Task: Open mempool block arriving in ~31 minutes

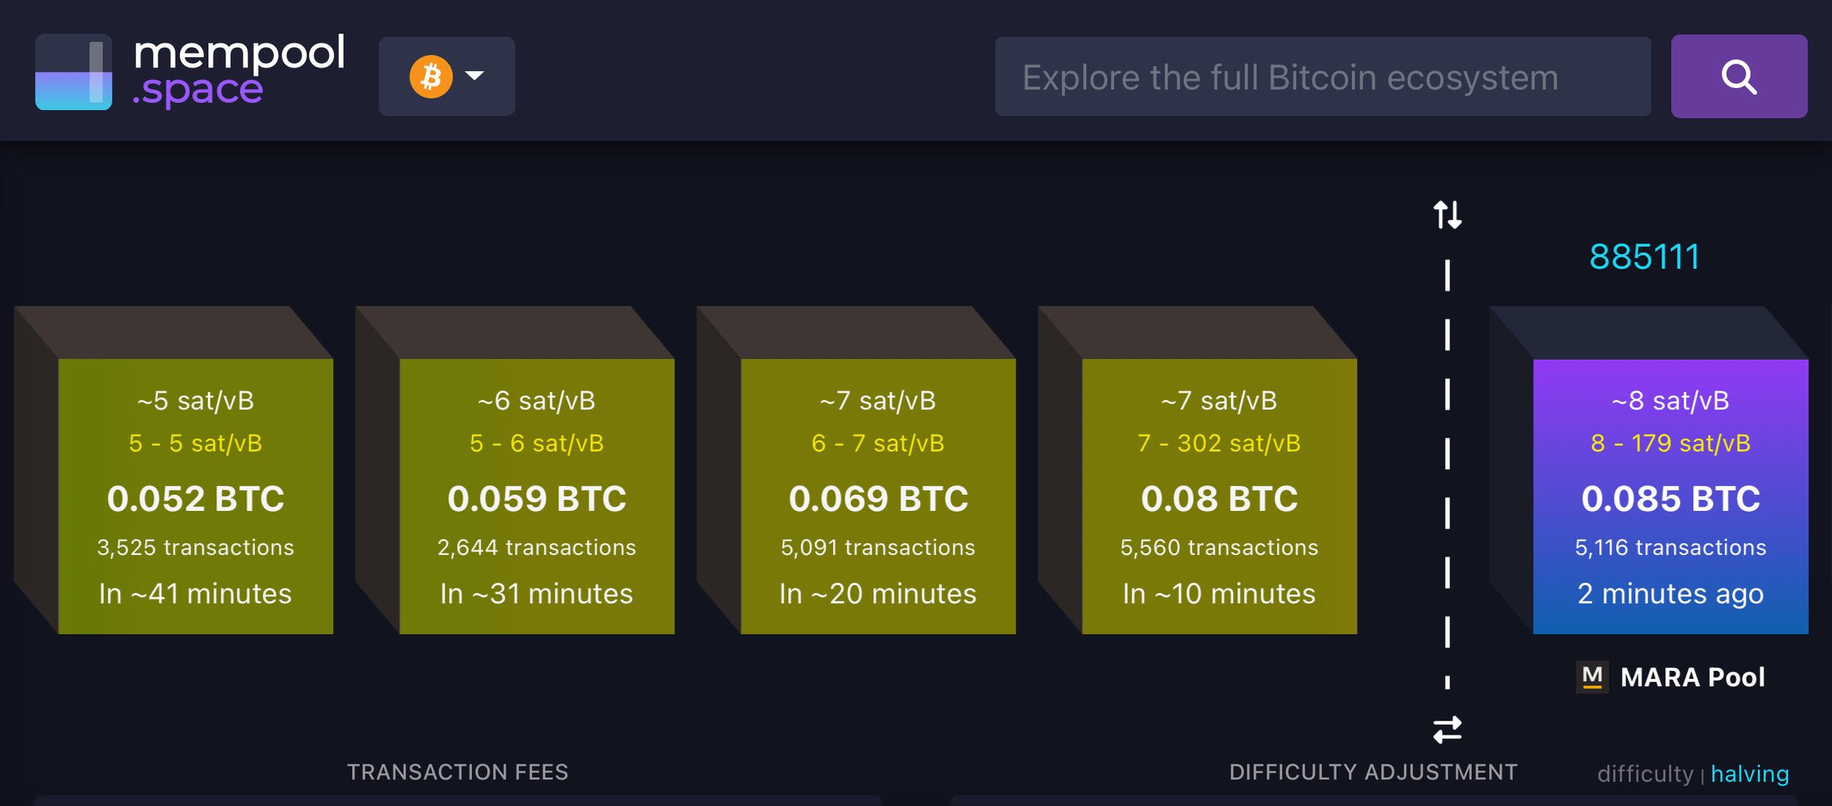Action: tap(537, 497)
